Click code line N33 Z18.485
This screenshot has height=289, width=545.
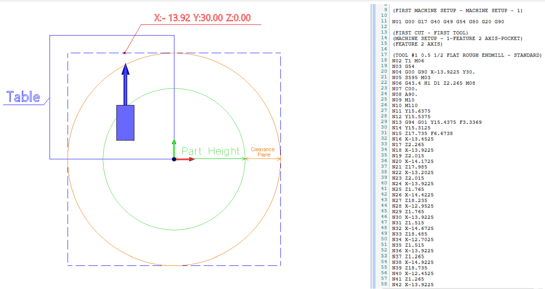(x=410, y=234)
